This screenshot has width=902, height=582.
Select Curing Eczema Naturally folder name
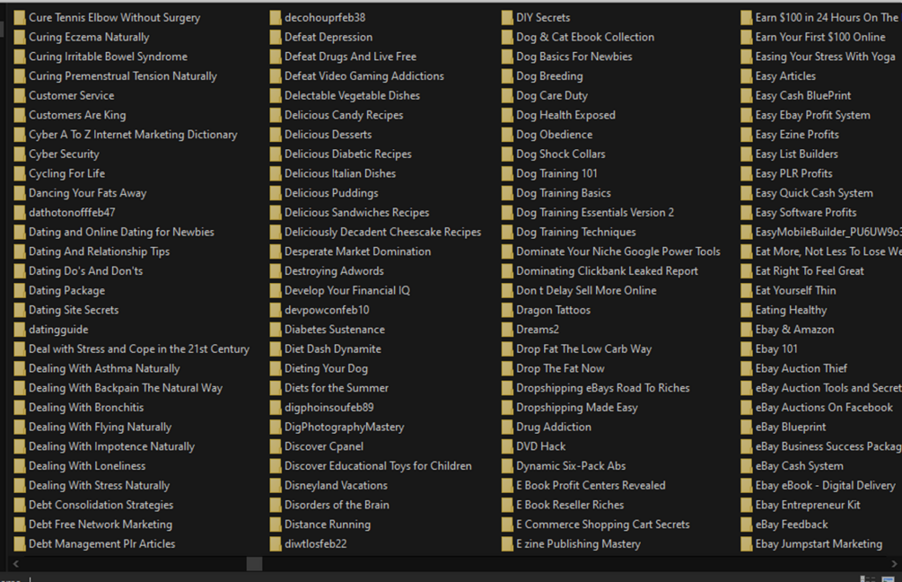pos(89,38)
